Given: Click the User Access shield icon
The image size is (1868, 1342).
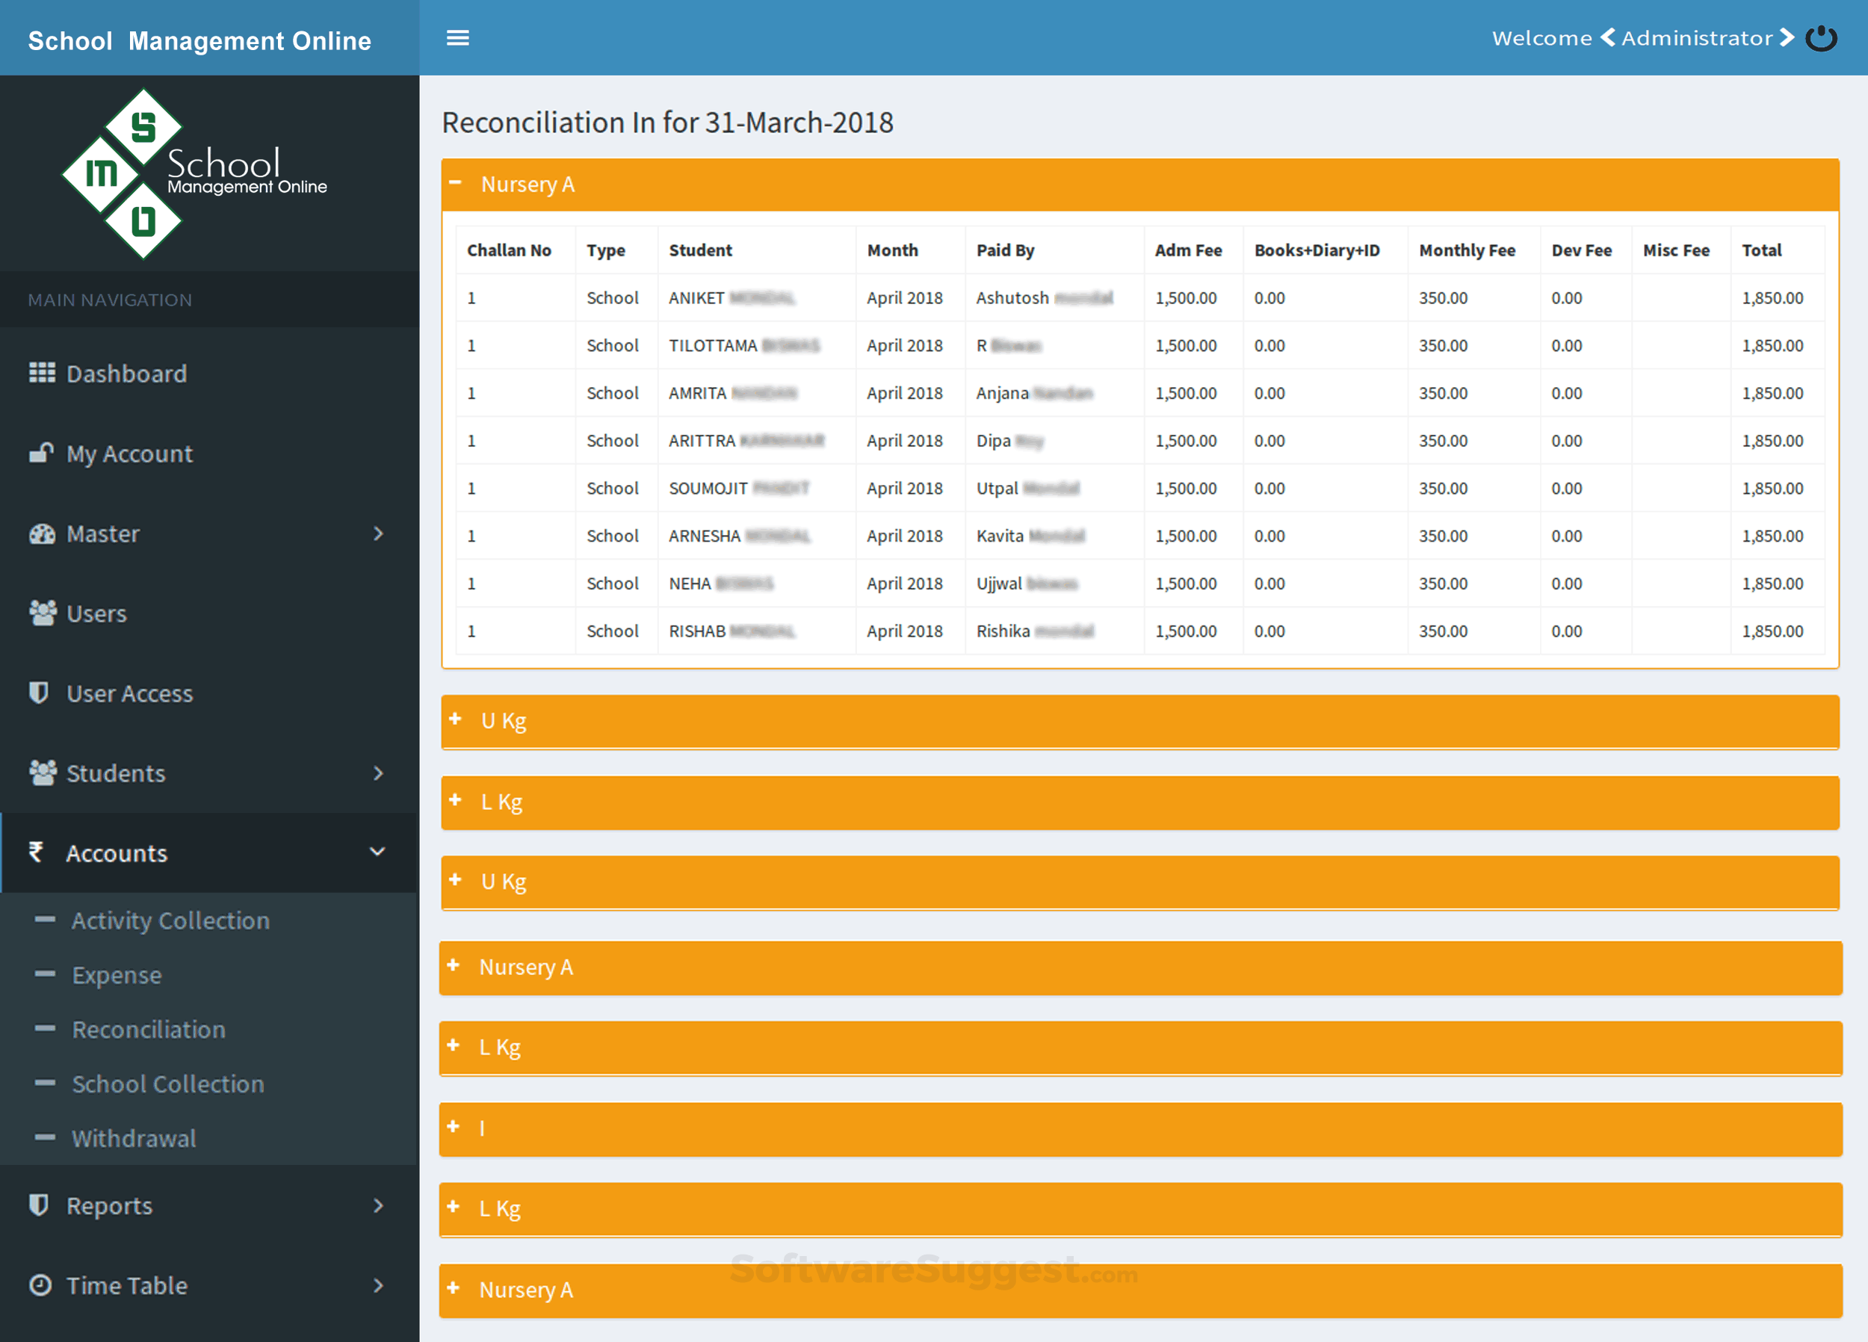Looking at the screenshot, I should (39, 693).
